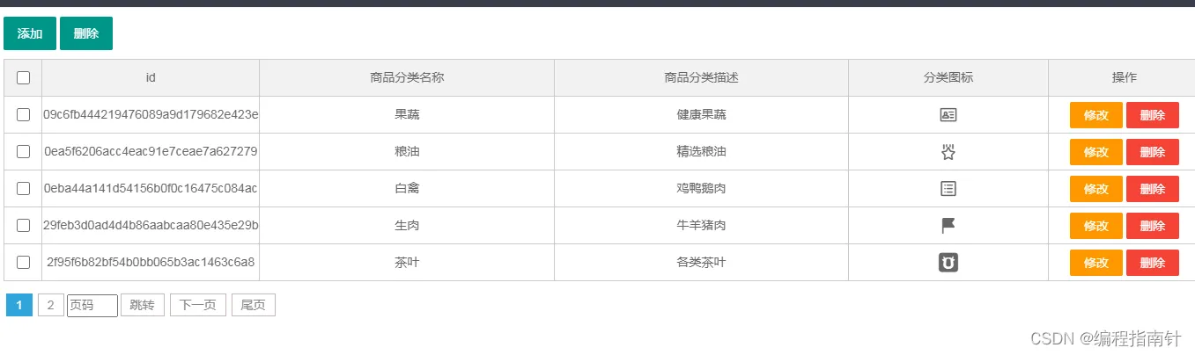Image resolution: width=1195 pixels, height=355 pixels.
Task: Click the flag icon for 生肉
Action: tap(948, 226)
